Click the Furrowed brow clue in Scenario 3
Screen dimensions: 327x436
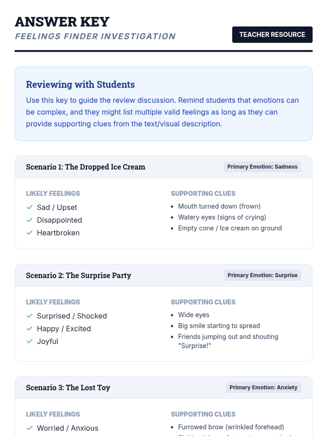[231, 427]
